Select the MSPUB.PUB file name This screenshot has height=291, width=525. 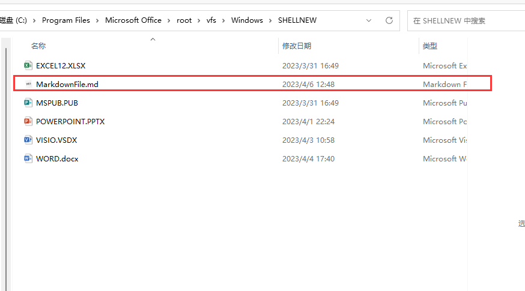(x=57, y=103)
